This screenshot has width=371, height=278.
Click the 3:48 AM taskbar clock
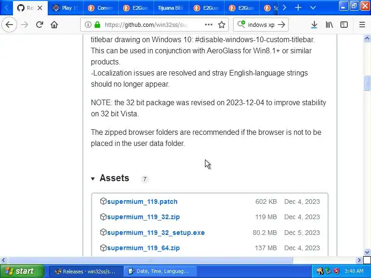(354, 271)
